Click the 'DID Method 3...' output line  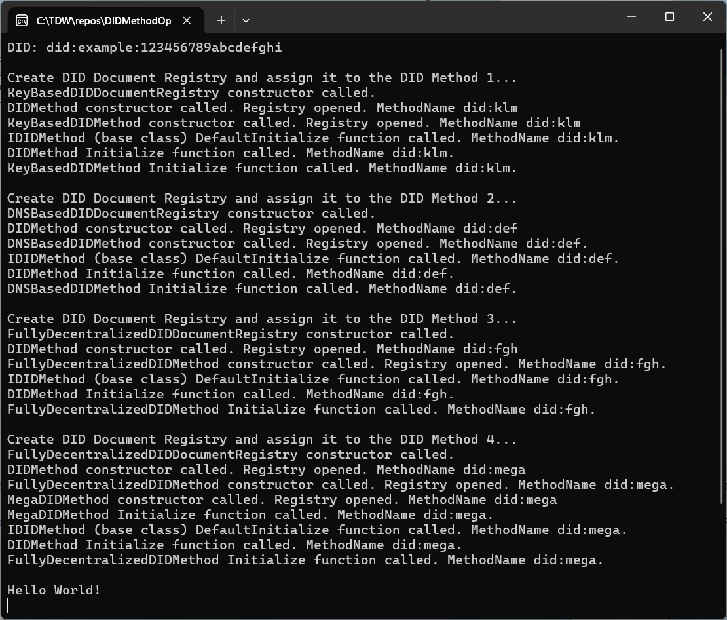point(262,319)
